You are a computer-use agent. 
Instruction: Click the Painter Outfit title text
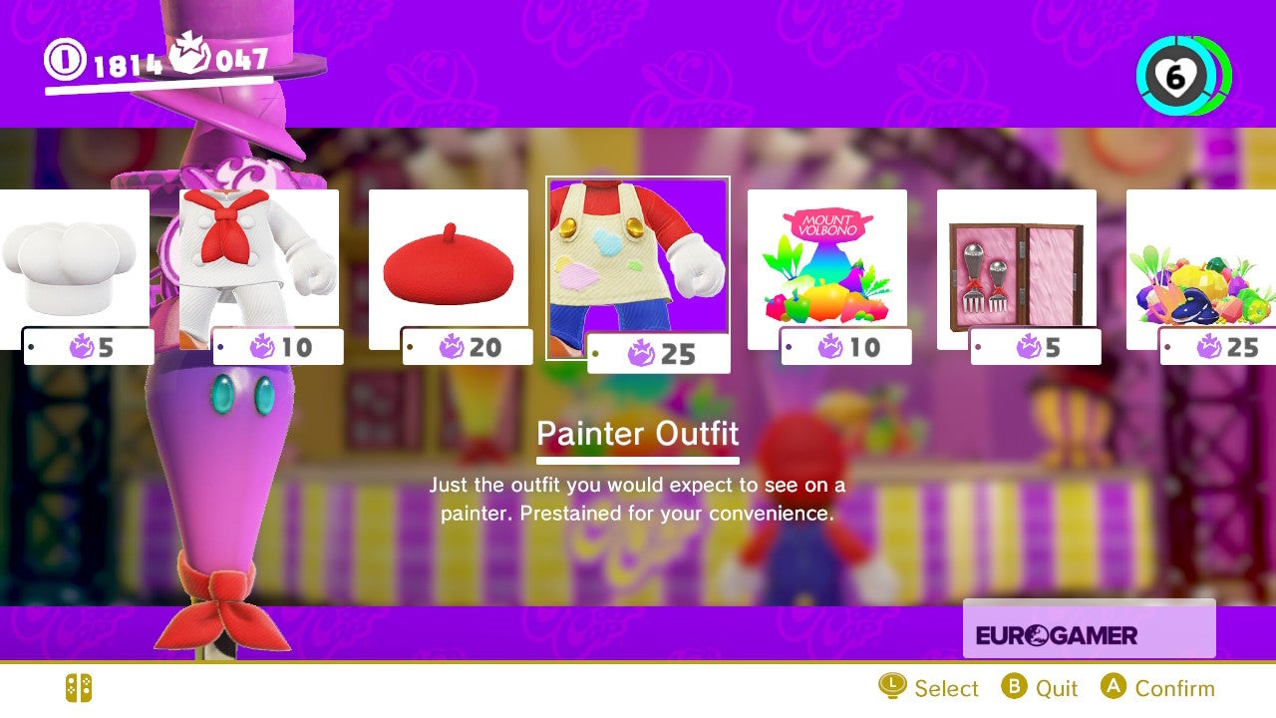point(638,434)
